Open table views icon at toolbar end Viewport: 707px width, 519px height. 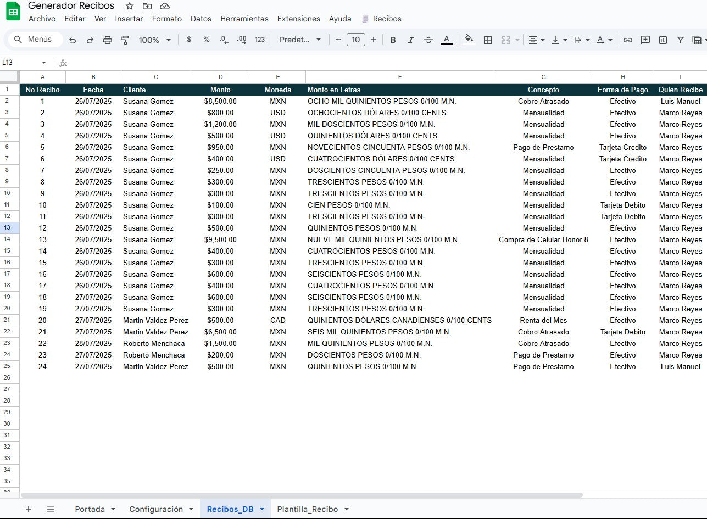coord(698,40)
